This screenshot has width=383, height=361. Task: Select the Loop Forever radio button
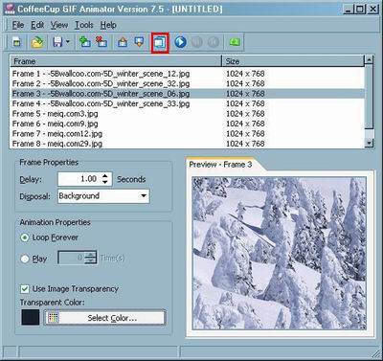tap(25, 237)
